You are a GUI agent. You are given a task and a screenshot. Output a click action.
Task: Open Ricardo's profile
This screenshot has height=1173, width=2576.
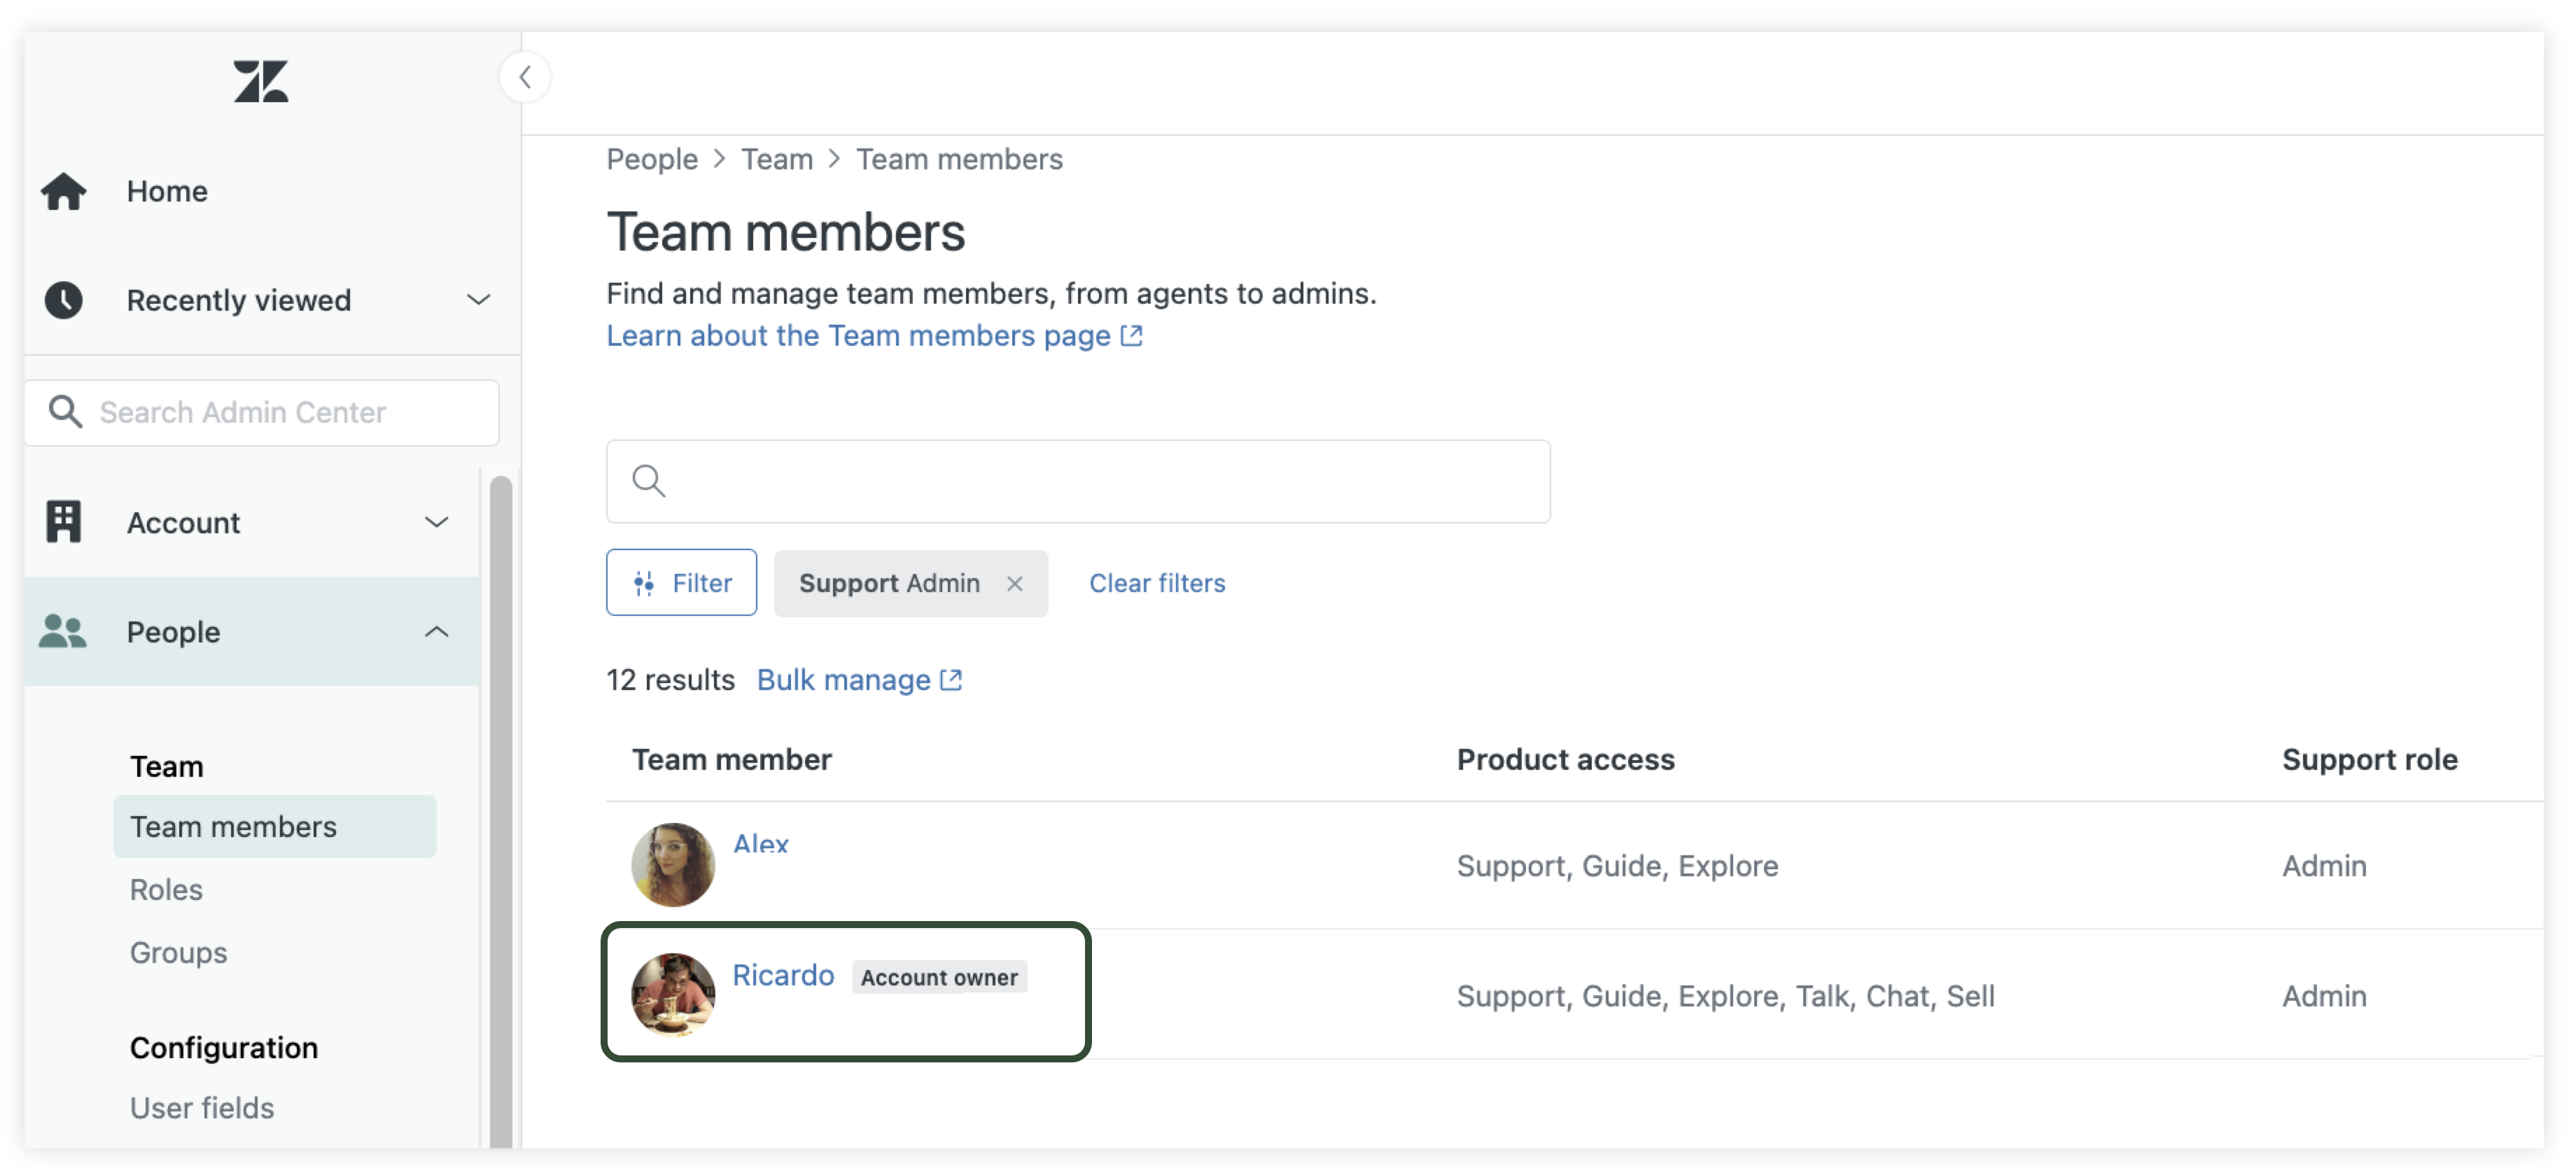784,975
